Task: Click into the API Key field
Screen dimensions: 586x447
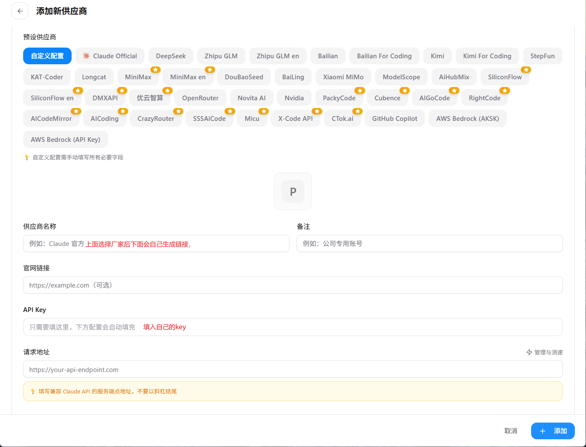Action: 293,327
